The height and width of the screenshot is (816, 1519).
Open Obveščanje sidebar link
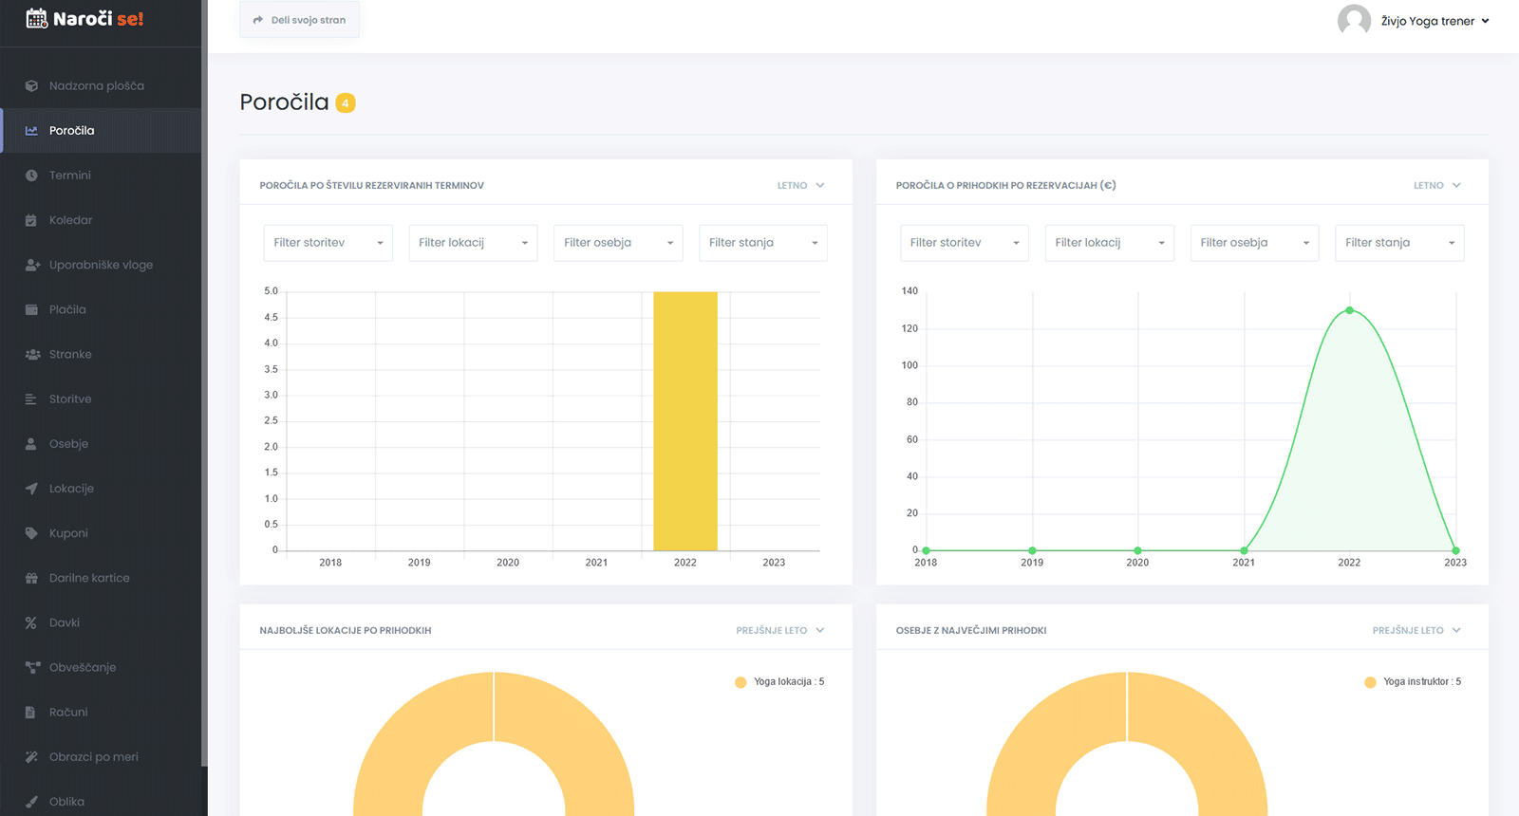(x=102, y=667)
